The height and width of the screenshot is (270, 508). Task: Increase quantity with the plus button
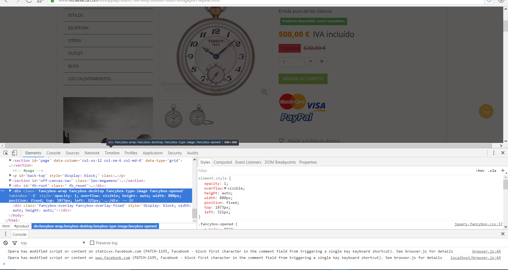point(322,61)
